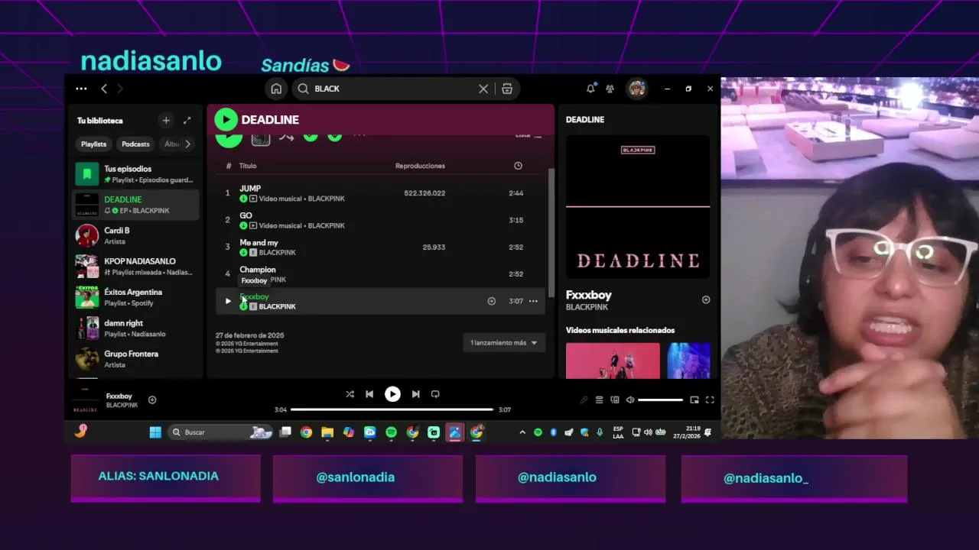The image size is (979, 550).
Task: Filter the library by Álbumes chip
Action: tap(172, 144)
